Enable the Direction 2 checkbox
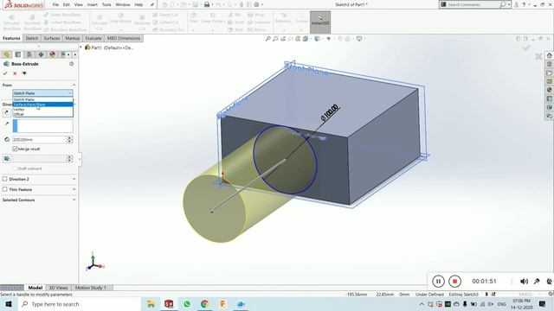 click(x=4, y=179)
